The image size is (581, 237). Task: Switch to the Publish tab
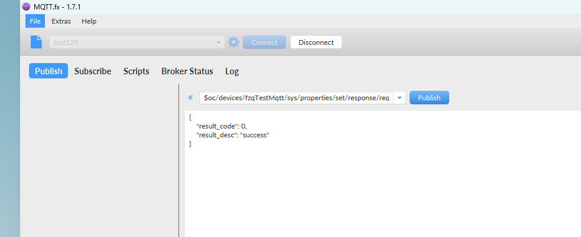(48, 71)
